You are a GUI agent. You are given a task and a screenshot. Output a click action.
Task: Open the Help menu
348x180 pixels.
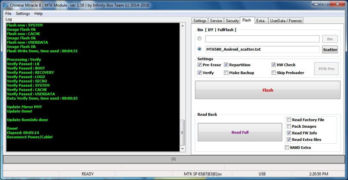(38, 14)
